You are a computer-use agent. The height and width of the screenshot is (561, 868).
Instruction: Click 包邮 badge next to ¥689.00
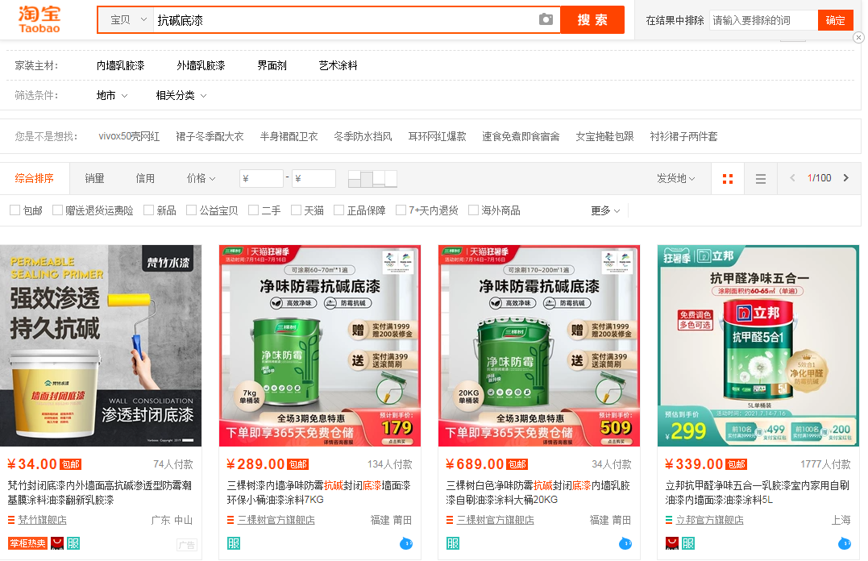517,464
